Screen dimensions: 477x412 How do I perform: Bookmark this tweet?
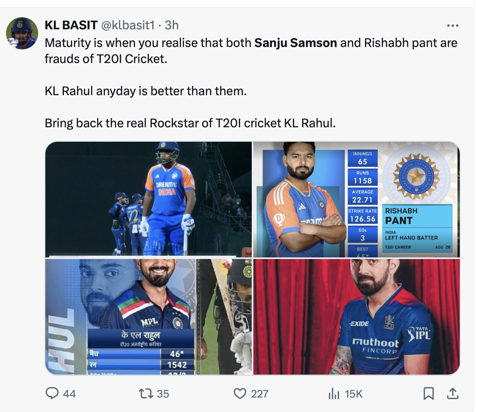coord(428,394)
